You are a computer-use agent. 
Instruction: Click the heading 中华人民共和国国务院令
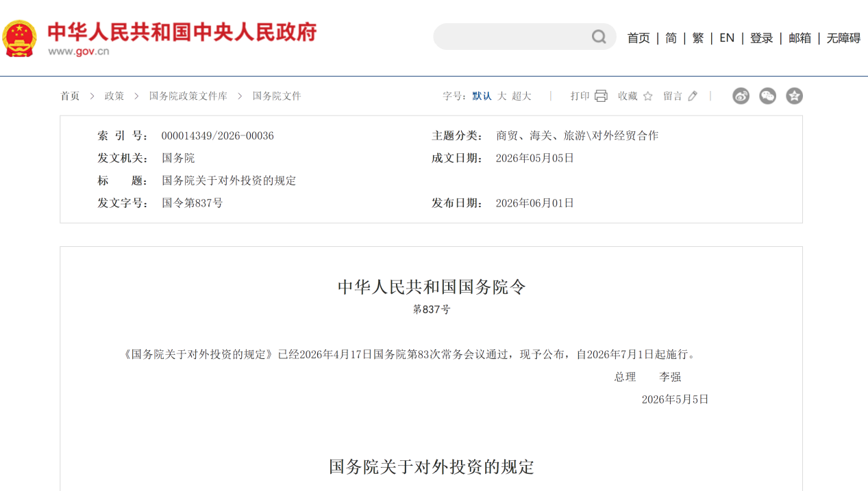click(x=432, y=287)
